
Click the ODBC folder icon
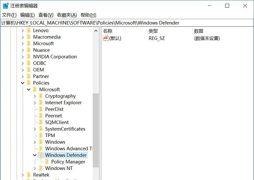click(29, 63)
